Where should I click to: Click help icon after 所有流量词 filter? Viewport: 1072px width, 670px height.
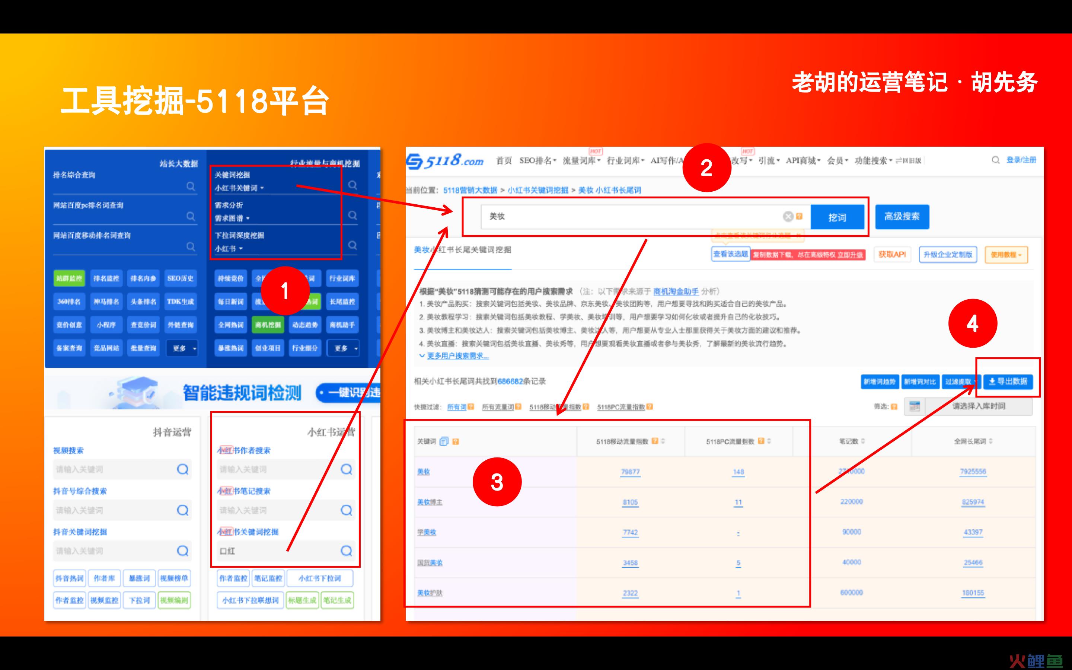coord(518,407)
